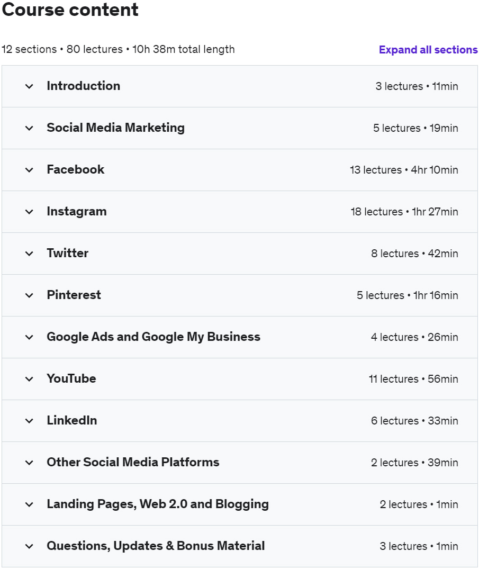
Task: Click the Instagram section heading
Action: tap(77, 211)
